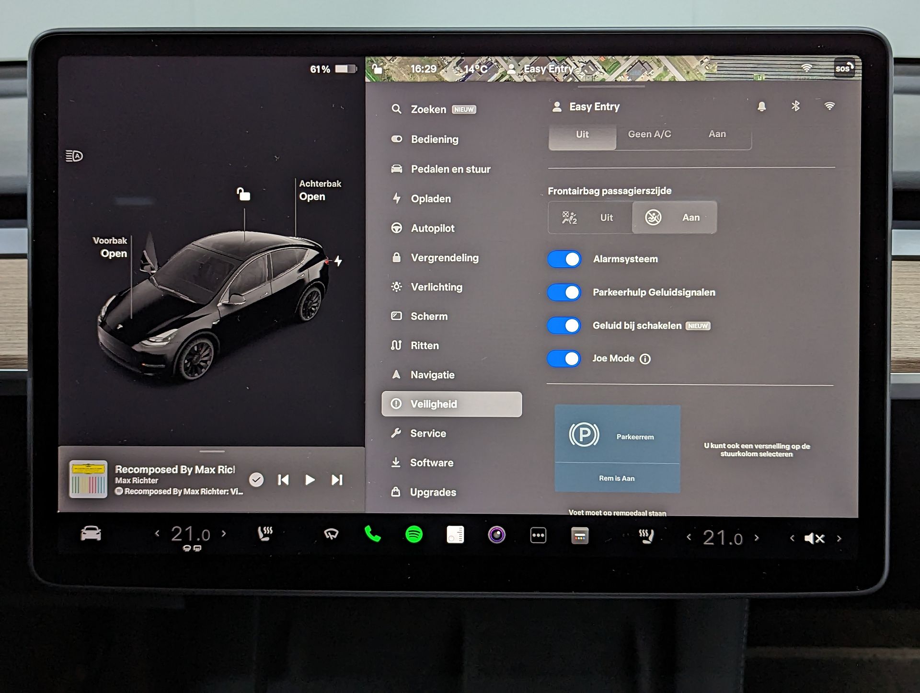Select the Geen A/C option
This screenshot has height=693, width=920.
coord(650,135)
